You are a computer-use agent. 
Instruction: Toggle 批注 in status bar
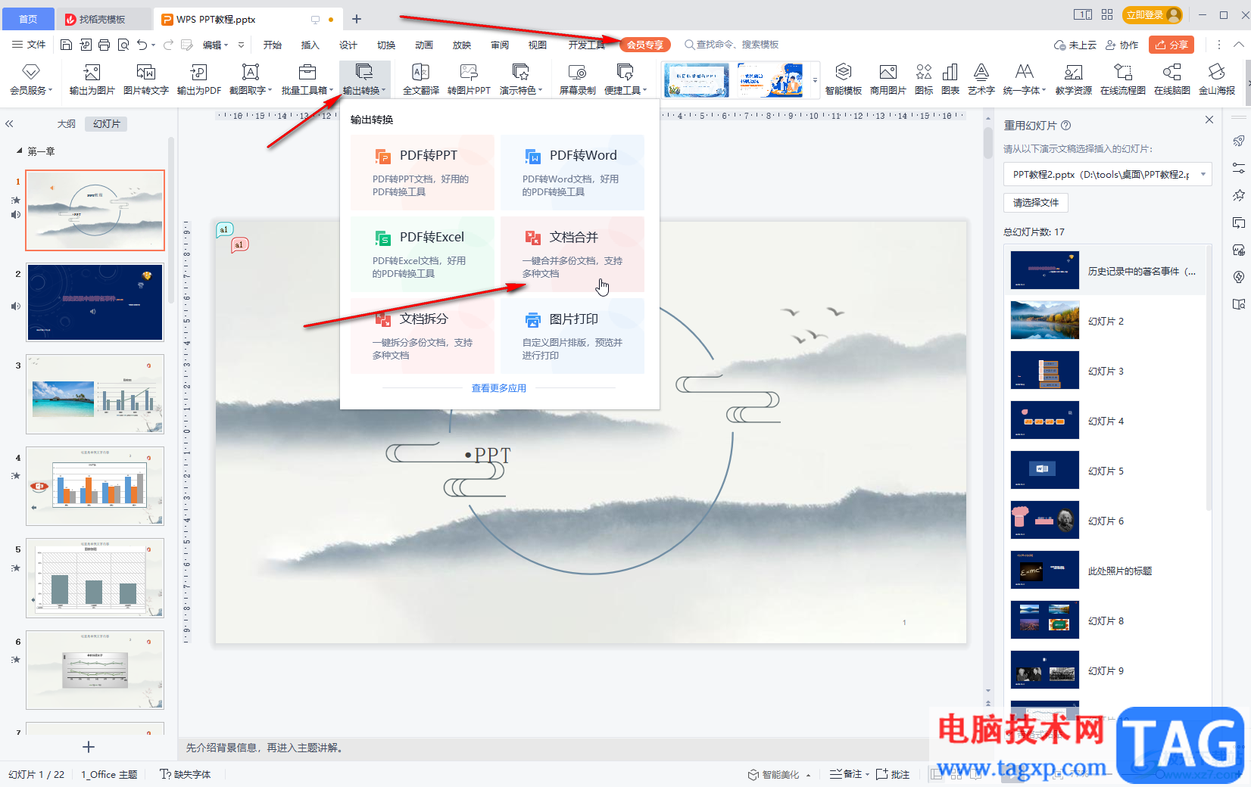893,774
